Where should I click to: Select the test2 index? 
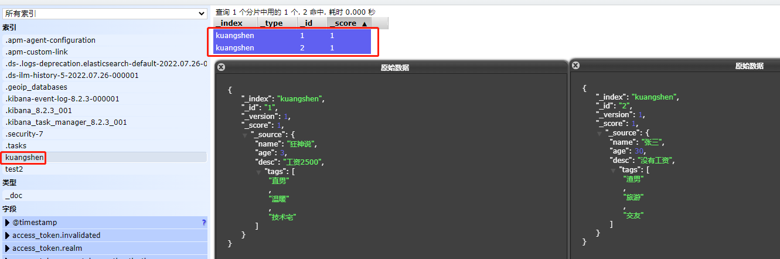tap(104, 169)
